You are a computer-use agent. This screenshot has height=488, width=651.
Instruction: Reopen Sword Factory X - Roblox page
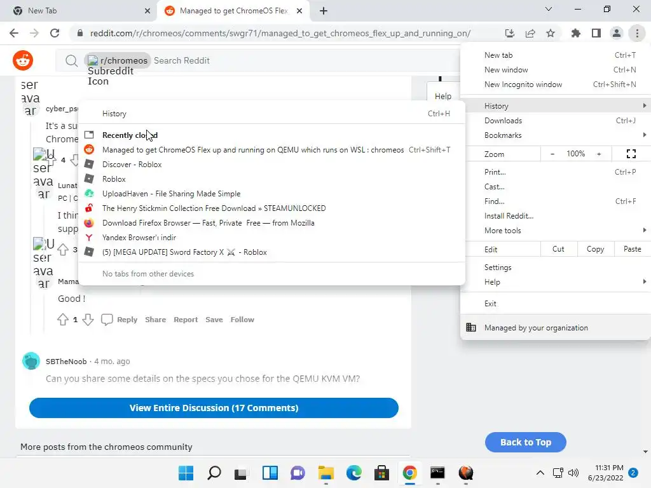271,252
